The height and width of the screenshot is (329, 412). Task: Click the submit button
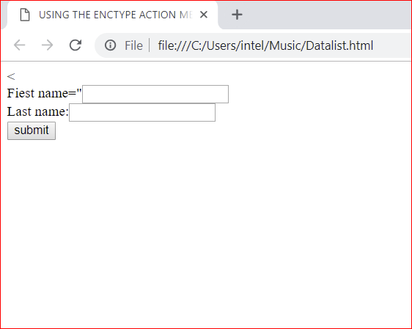[x=32, y=130]
